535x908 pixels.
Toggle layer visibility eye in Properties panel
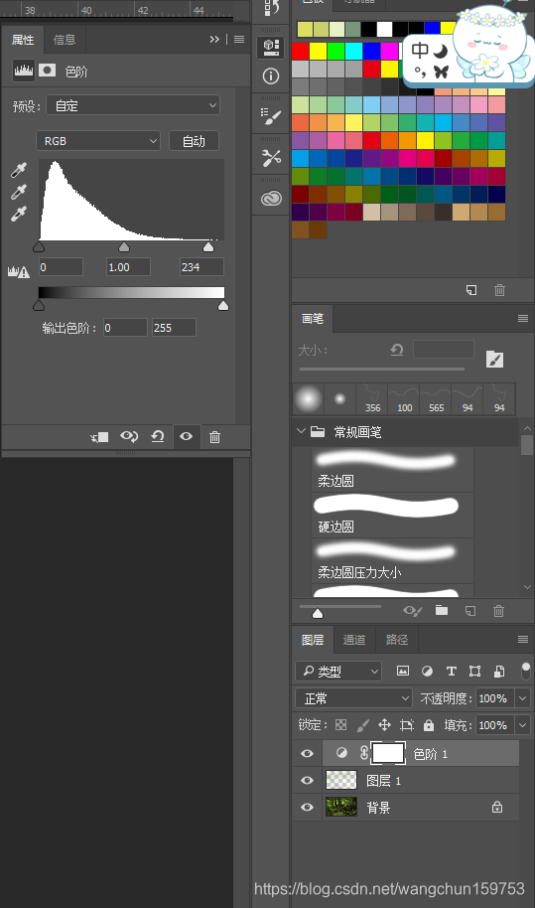[187, 436]
